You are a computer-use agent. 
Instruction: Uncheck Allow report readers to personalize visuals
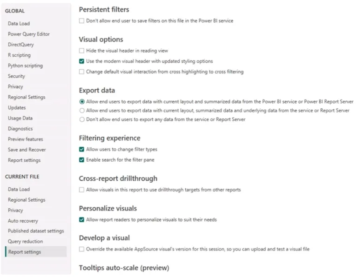coord(81,220)
